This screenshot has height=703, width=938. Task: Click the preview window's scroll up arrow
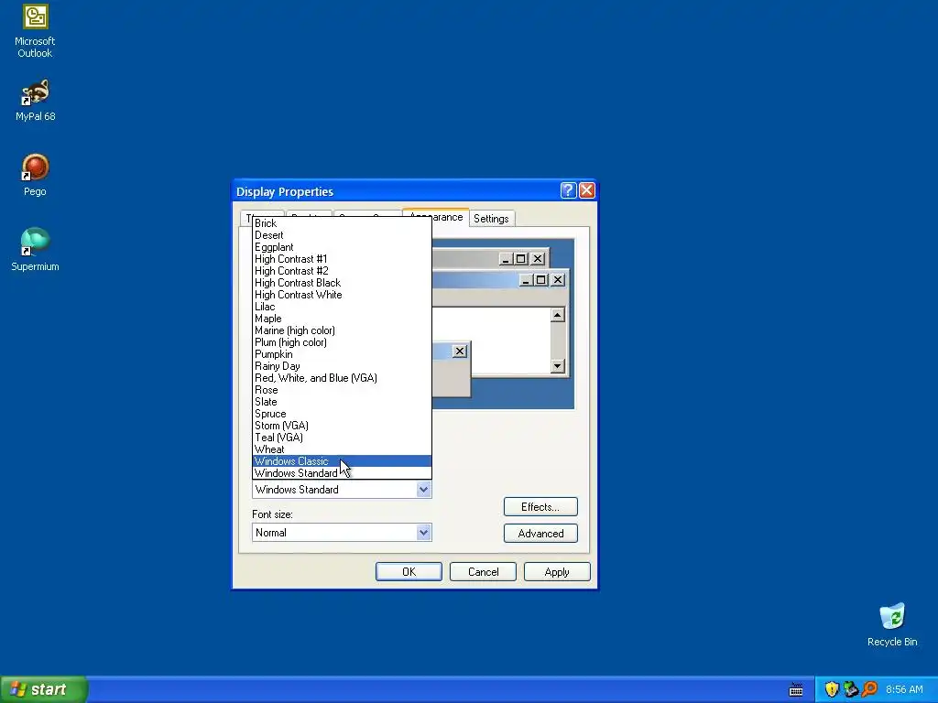point(558,315)
